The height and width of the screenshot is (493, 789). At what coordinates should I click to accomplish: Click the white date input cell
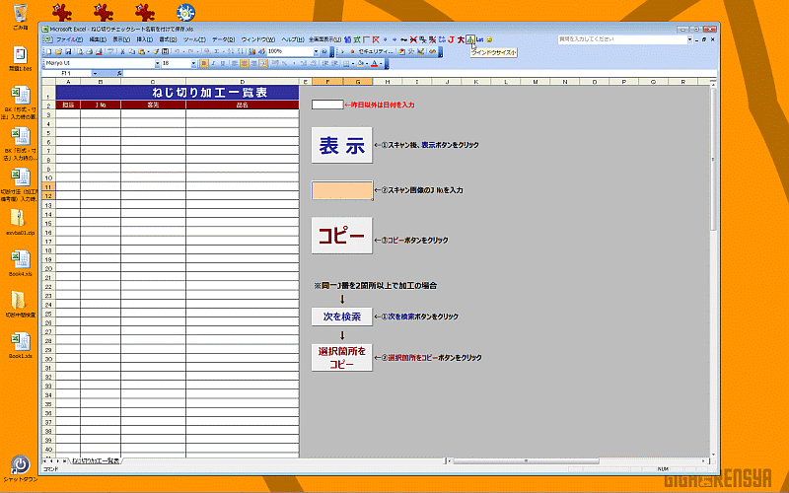pos(327,105)
